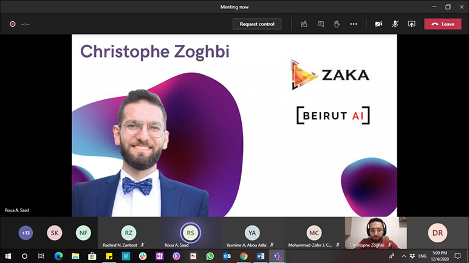Click the 'Meeting now' window title
Screen dimensions: 469x263
pos(235,7)
